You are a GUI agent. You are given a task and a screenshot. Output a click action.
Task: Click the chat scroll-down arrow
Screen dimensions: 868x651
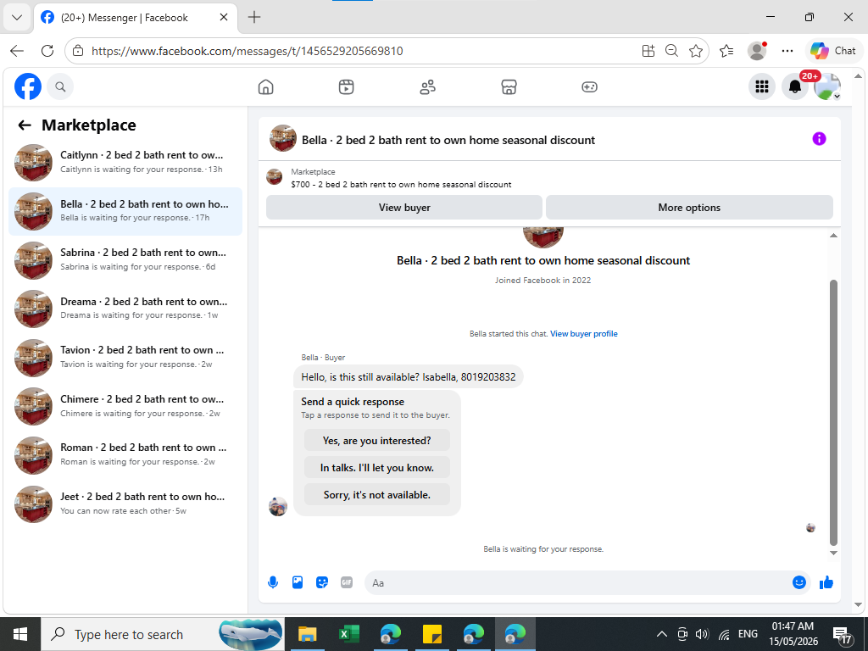pos(834,553)
